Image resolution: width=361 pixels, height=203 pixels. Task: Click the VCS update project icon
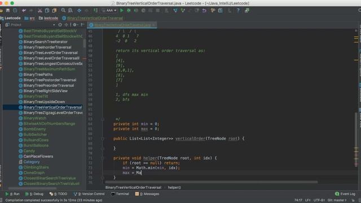pos(175,11)
